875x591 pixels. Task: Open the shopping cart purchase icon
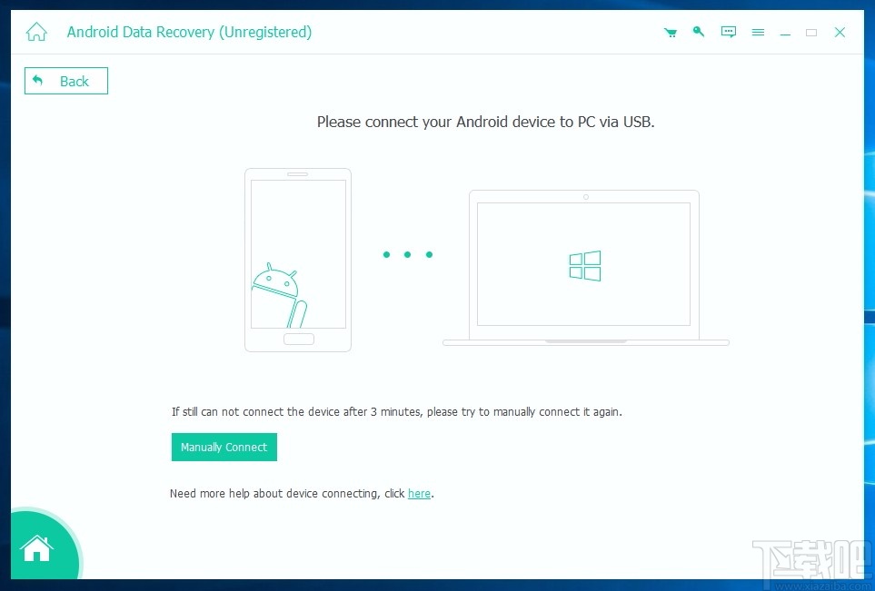pyautogui.click(x=671, y=33)
